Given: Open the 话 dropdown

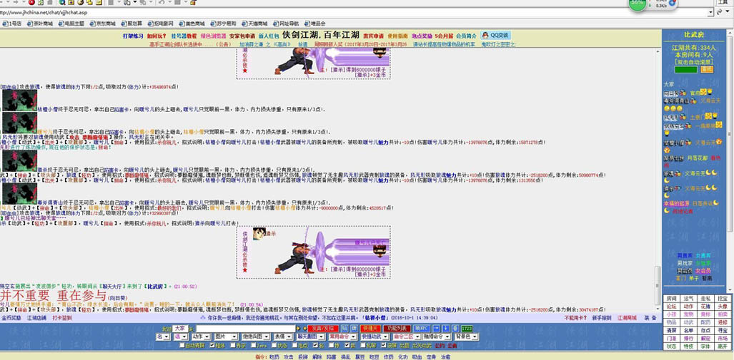Looking at the screenshot, I should [181, 336].
